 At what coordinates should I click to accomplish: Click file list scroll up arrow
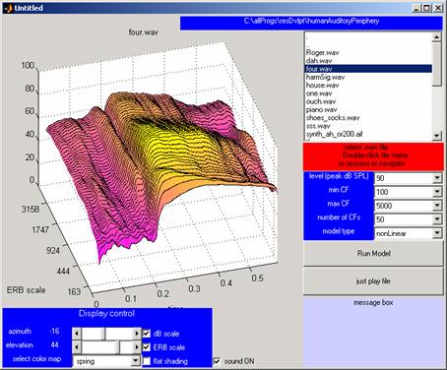tap(437, 36)
